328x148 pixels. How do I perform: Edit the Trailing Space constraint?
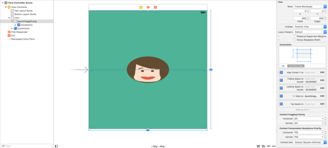(x=322, y=80)
